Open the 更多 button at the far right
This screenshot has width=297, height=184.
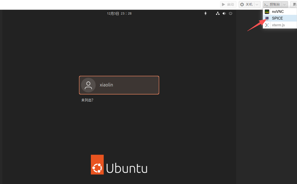pyautogui.click(x=294, y=4)
